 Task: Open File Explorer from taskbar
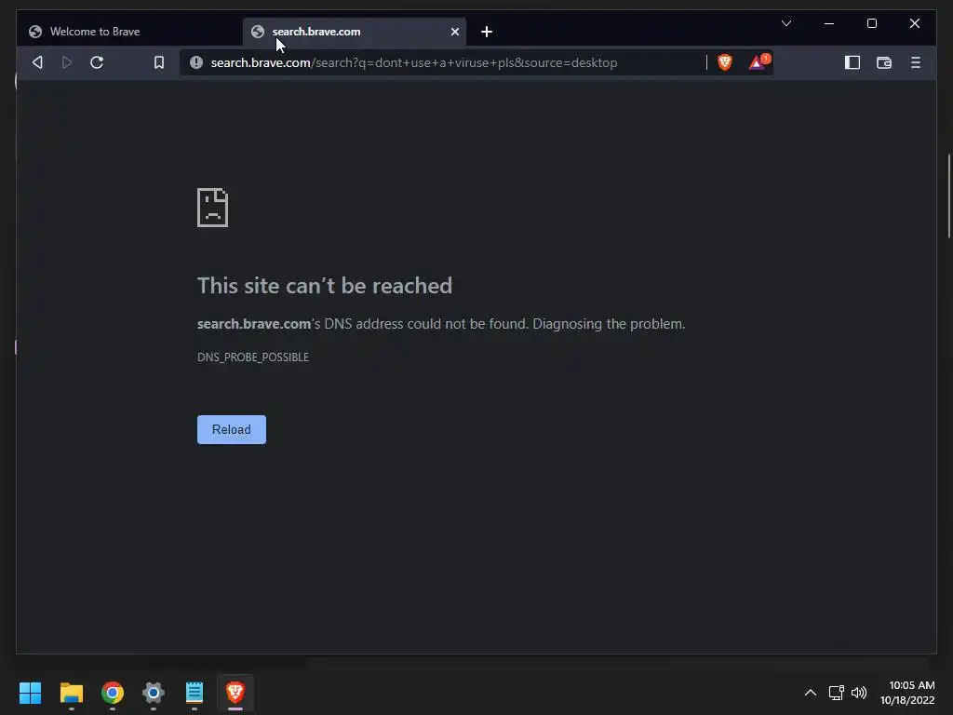click(x=71, y=692)
